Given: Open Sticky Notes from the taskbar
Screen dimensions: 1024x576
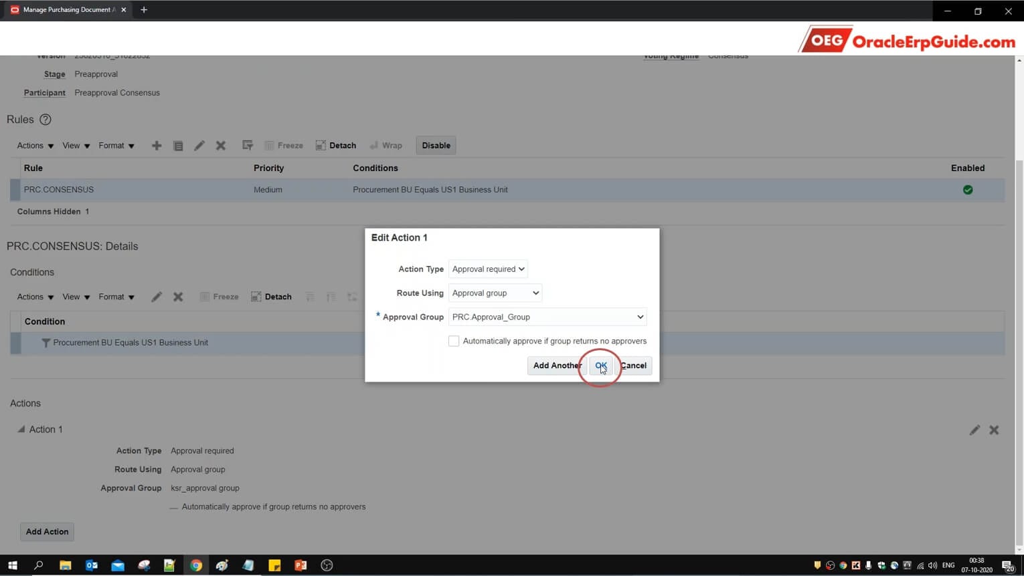Looking at the screenshot, I should click(274, 565).
